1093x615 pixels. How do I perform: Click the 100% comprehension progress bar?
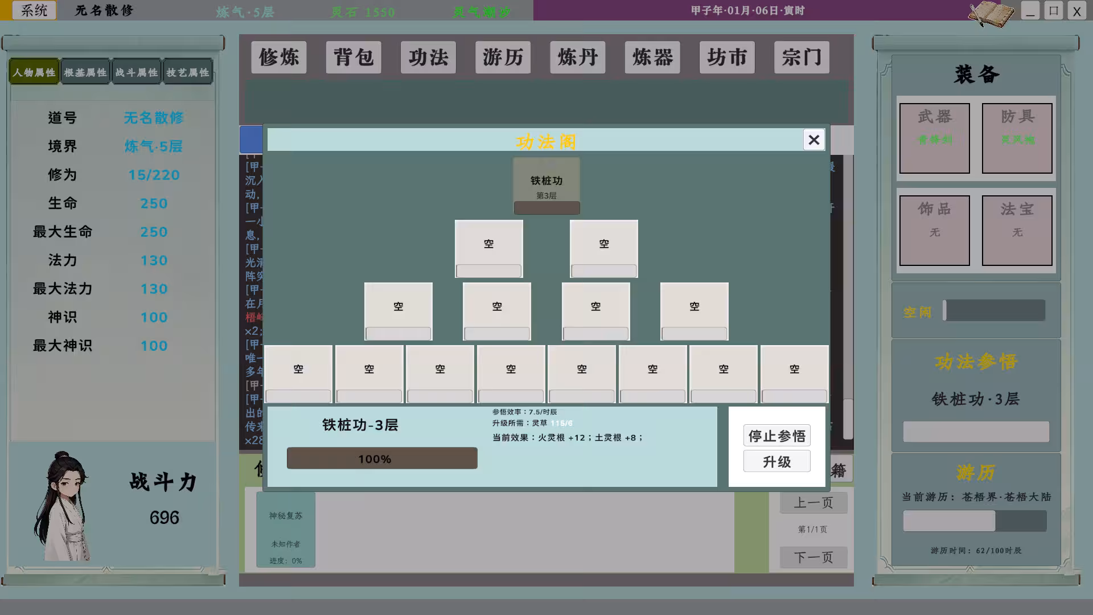pyautogui.click(x=382, y=458)
